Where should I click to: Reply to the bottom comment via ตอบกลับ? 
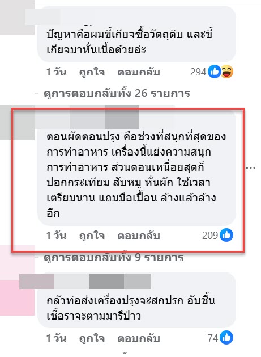coord(139,338)
